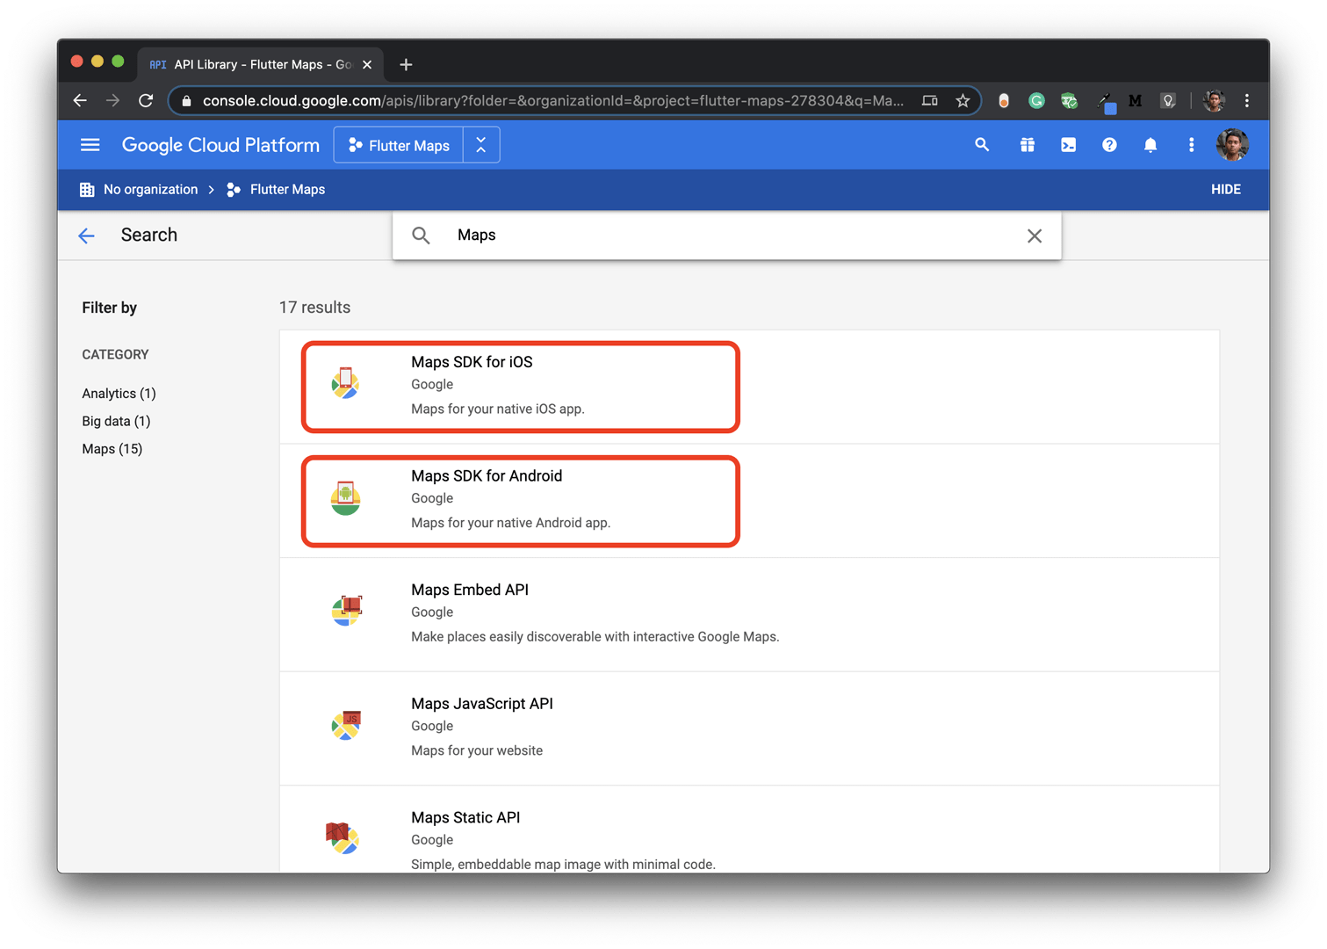The image size is (1327, 949).
Task: Click Flutter Maps breadcrumb
Action: 287,190
